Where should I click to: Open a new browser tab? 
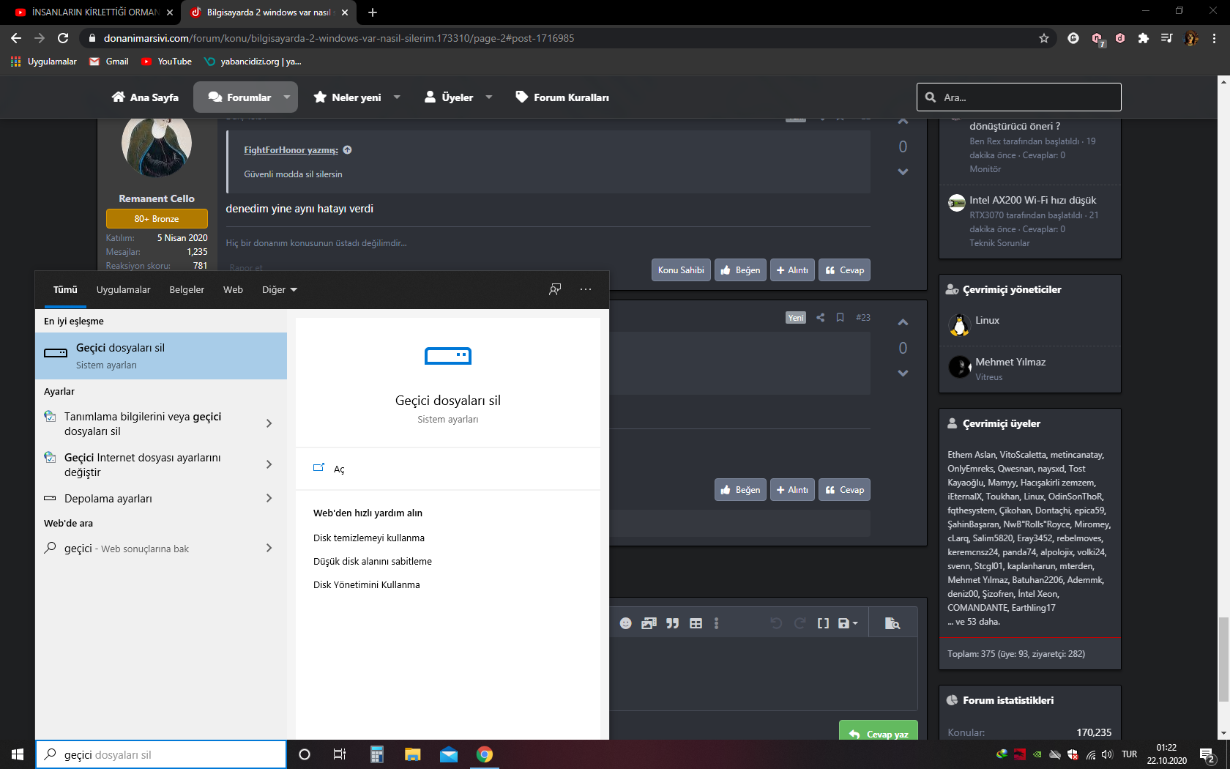coord(373,12)
